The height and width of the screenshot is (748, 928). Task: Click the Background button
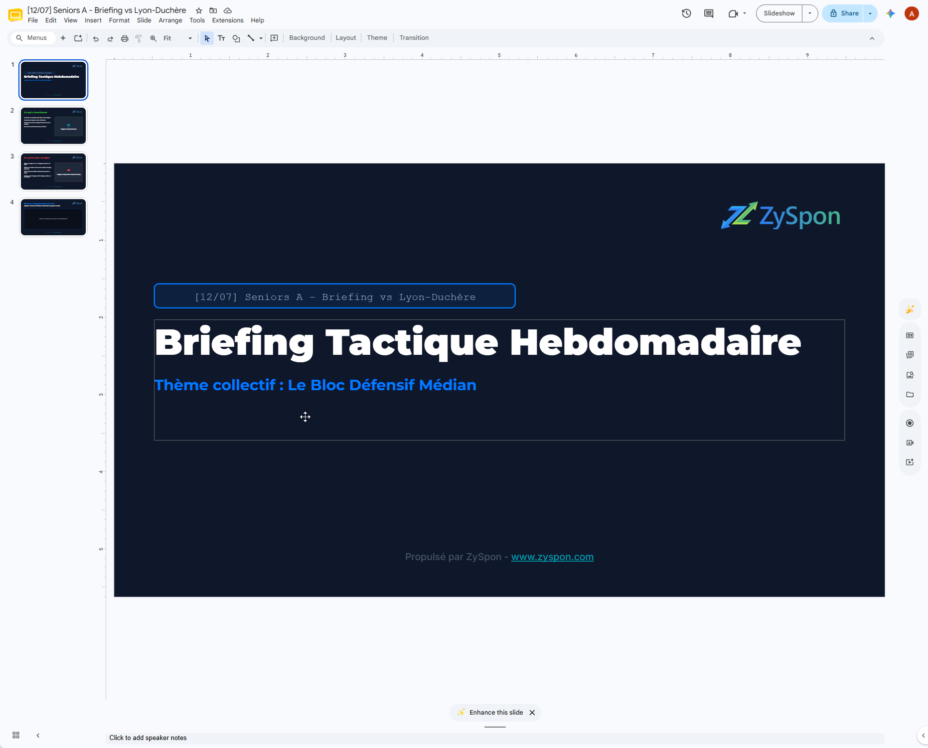coord(307,38)
